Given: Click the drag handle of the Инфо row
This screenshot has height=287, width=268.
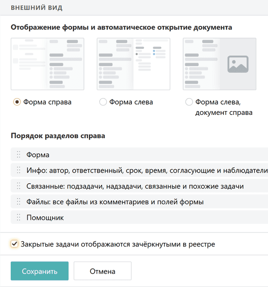Looking at the screenshot, I should pyautogui.click(x=19, y=170).
